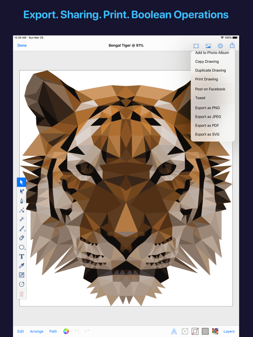This screenshot has width=253, height=337.
Task: Pick the Eyedropper tool
Action: click(22, 265)
